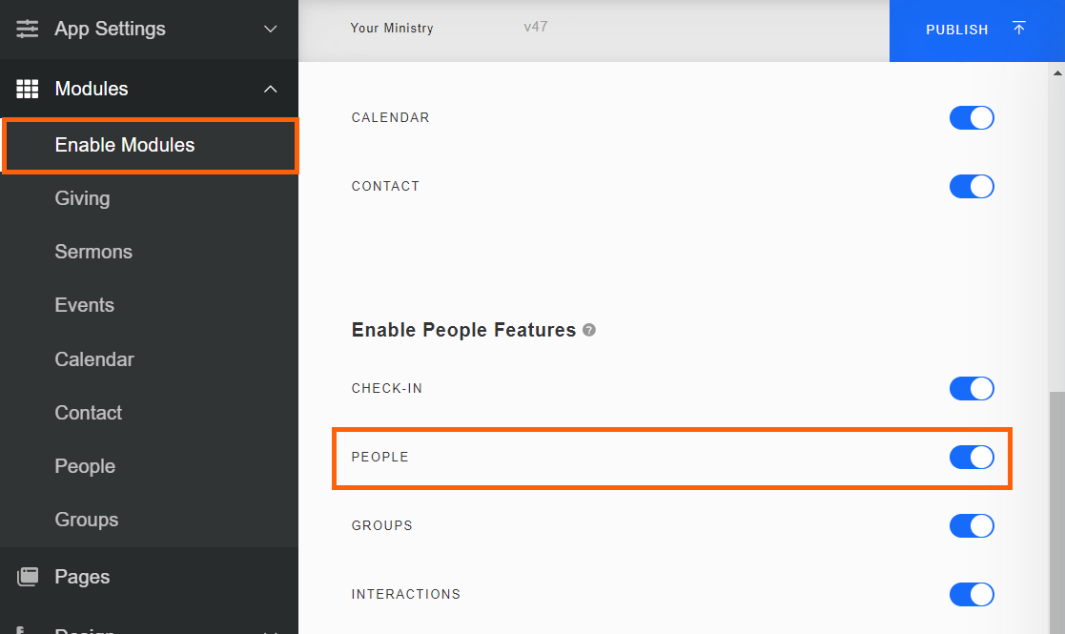
Task: Click the v47 version label
Action: pyautogui.click(x=536, y=28)
